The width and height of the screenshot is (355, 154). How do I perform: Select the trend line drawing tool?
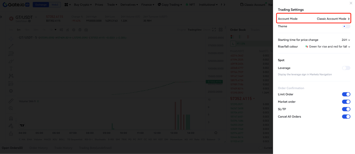[11, 46]
